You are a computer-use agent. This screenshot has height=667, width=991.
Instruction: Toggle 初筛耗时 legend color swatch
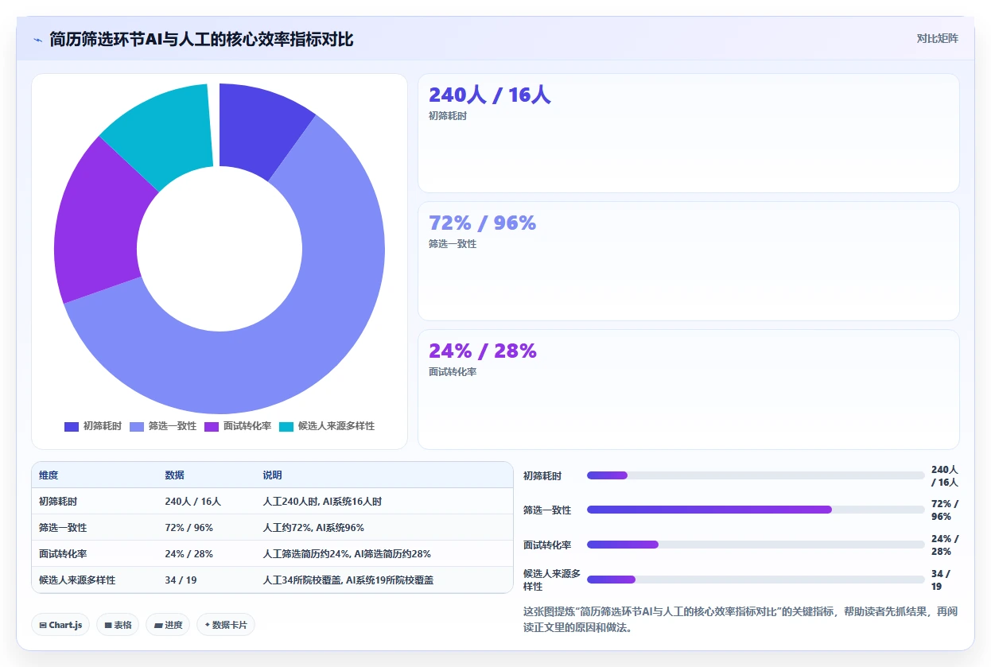[72, 426]
